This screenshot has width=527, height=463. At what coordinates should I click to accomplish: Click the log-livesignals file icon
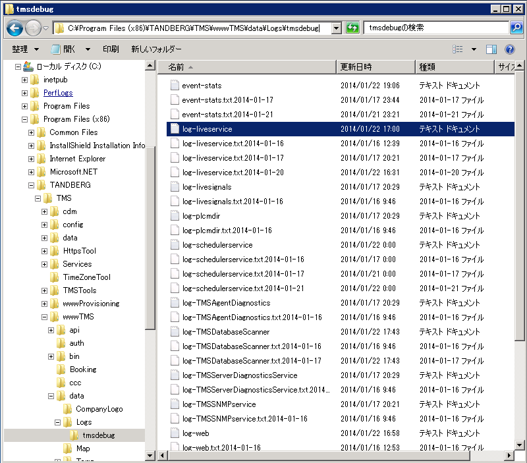tap(175, 187)
